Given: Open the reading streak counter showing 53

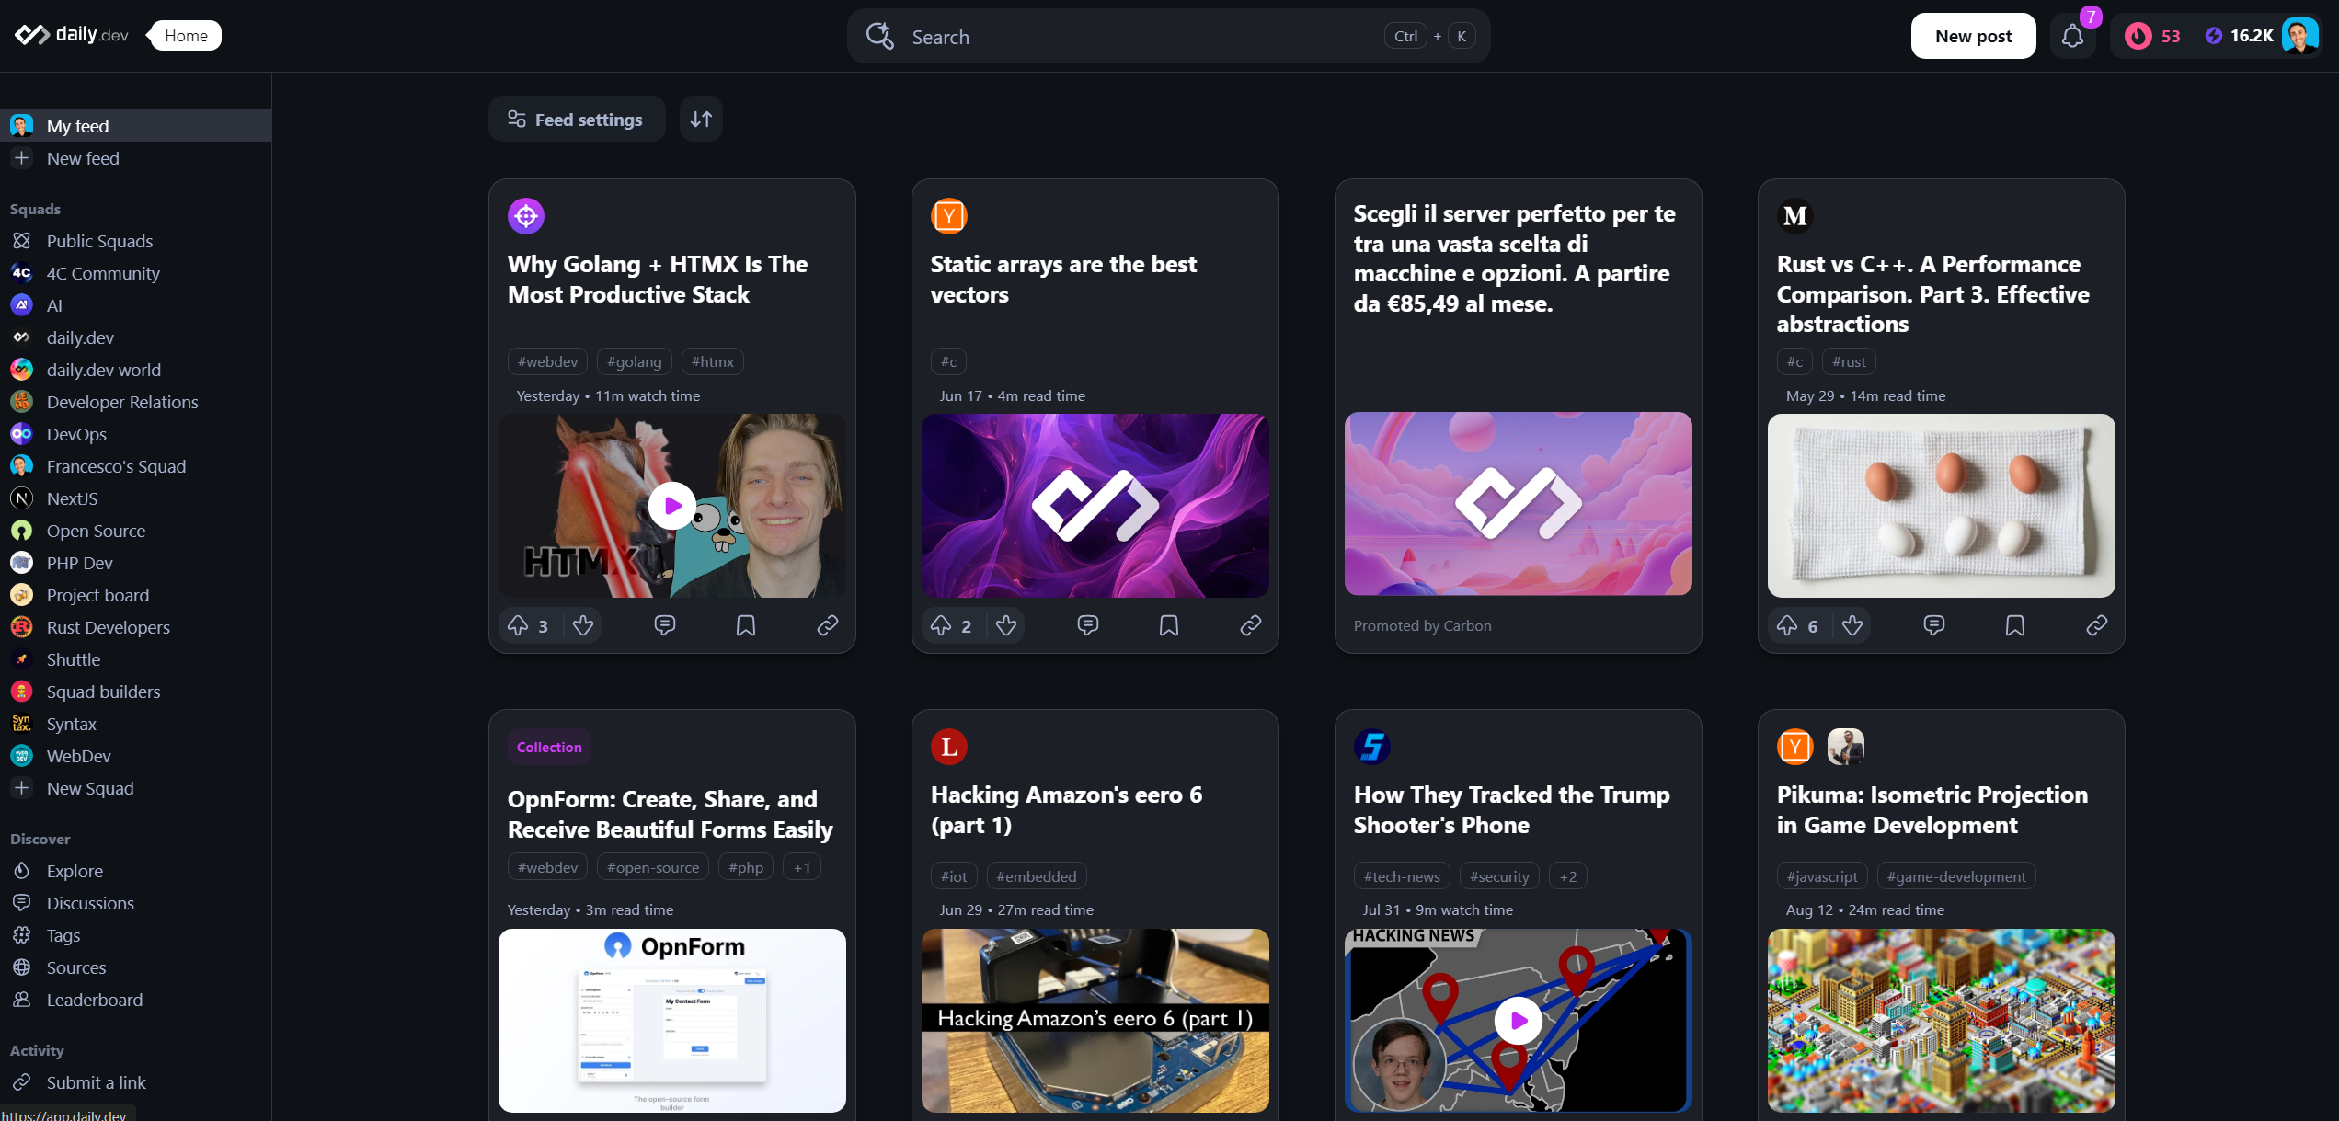Looking at the screenshot, I should 2152,36.
